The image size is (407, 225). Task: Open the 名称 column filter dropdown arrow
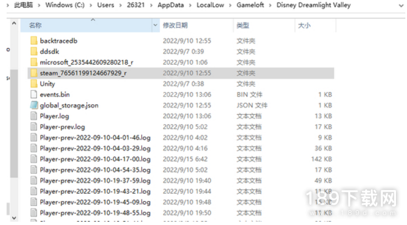click(155, 25)
